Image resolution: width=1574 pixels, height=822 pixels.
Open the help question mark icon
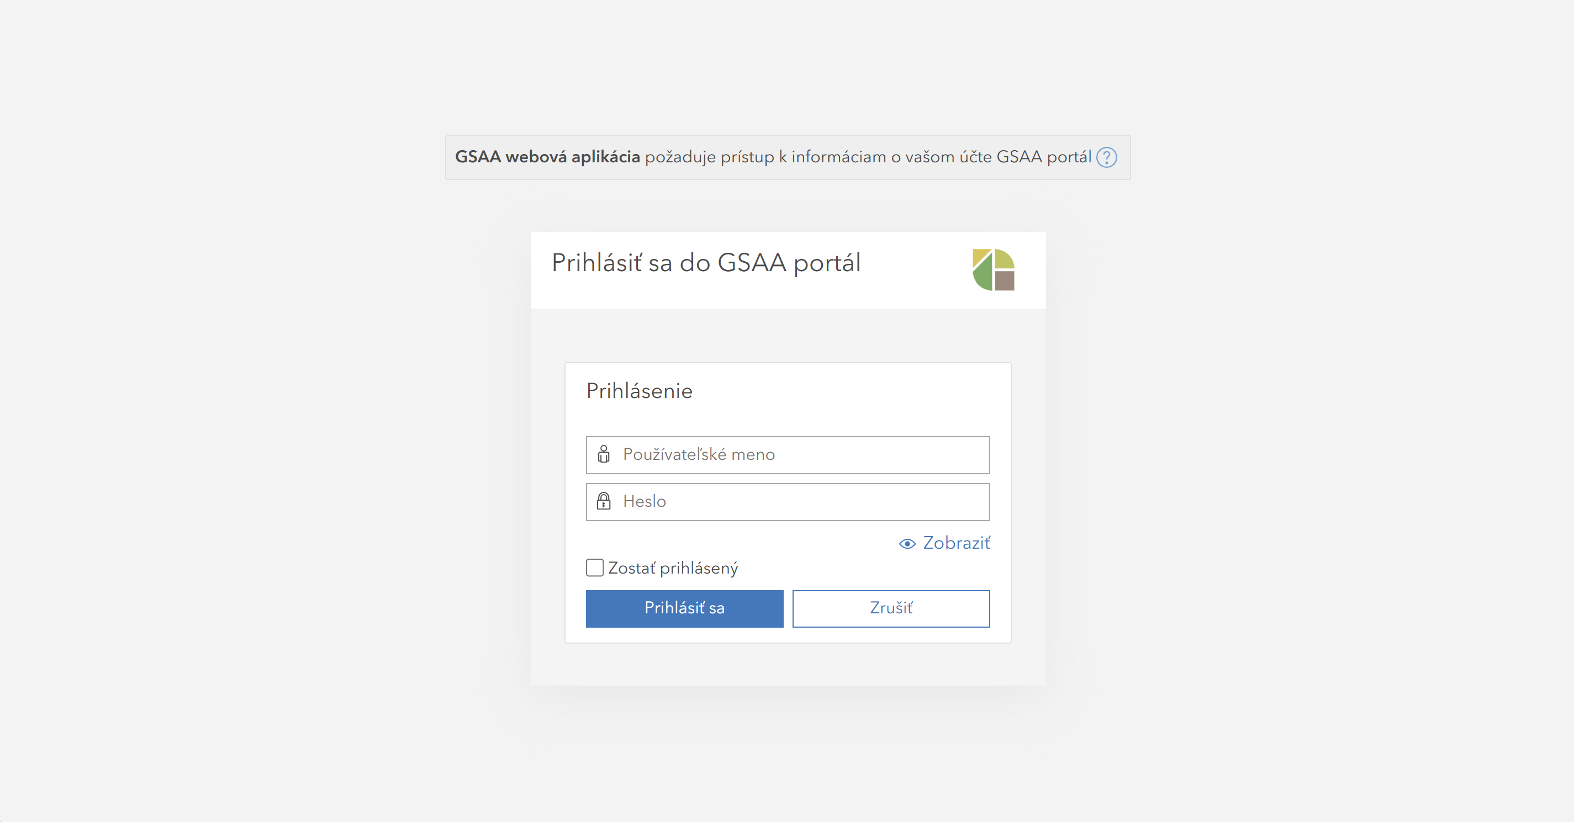(1106, 157)
